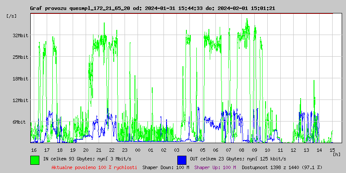346x173 pixels.
Task: Click the 12Mbit y-axis label
Action: coord(20,100)
